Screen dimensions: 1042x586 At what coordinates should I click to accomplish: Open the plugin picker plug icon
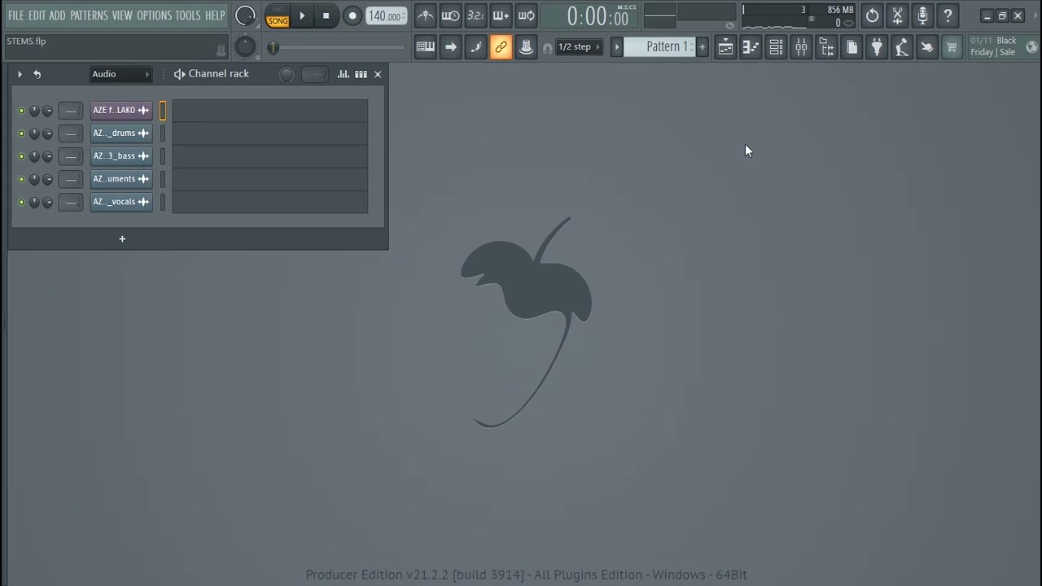point(877,47)
